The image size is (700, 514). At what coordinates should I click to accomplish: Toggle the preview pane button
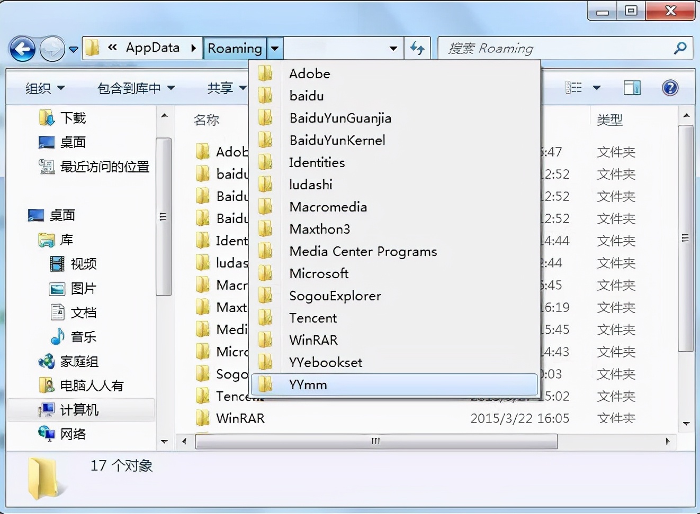click(632, 87)
